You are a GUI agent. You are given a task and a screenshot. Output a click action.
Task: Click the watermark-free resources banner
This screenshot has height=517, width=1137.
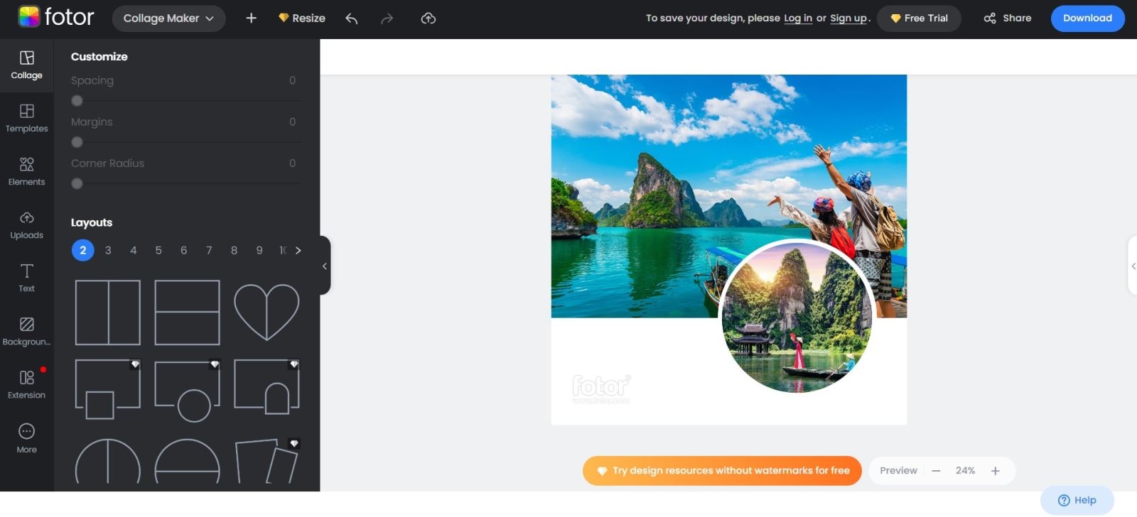pyautogui.click(x=722, y=471)
